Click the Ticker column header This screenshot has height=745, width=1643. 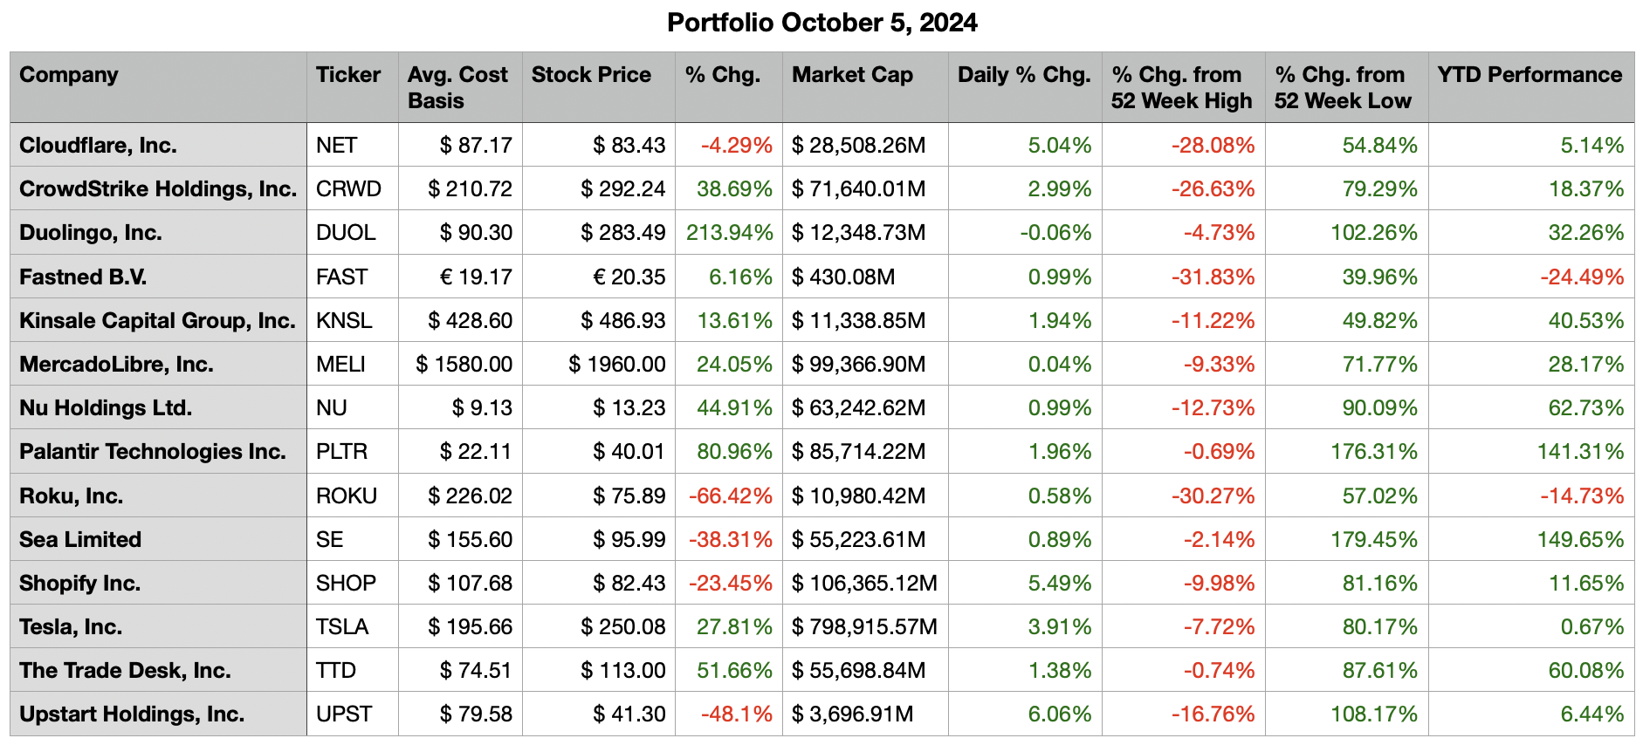point(348,75)
